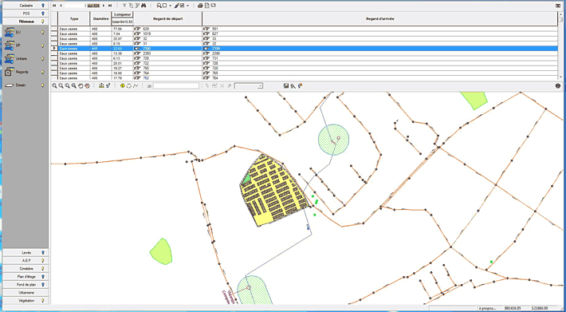Toggle EU sublayer visibility bulb
Screen dimensions: 566x312
42,32
